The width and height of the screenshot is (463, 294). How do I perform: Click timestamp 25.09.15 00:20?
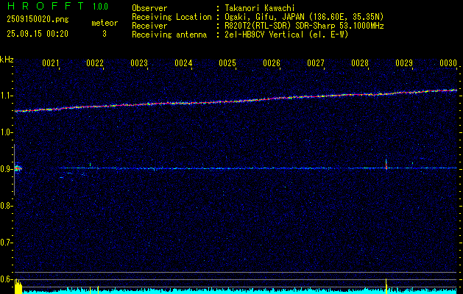[38, 34]
